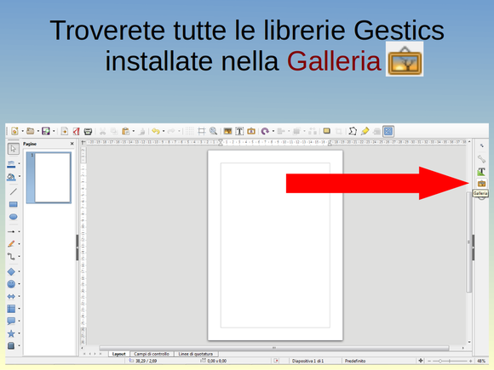This screenshot has height=370, width=494.
Task: Expand the Open folder dropdown arrow
Action: point(38,131)
